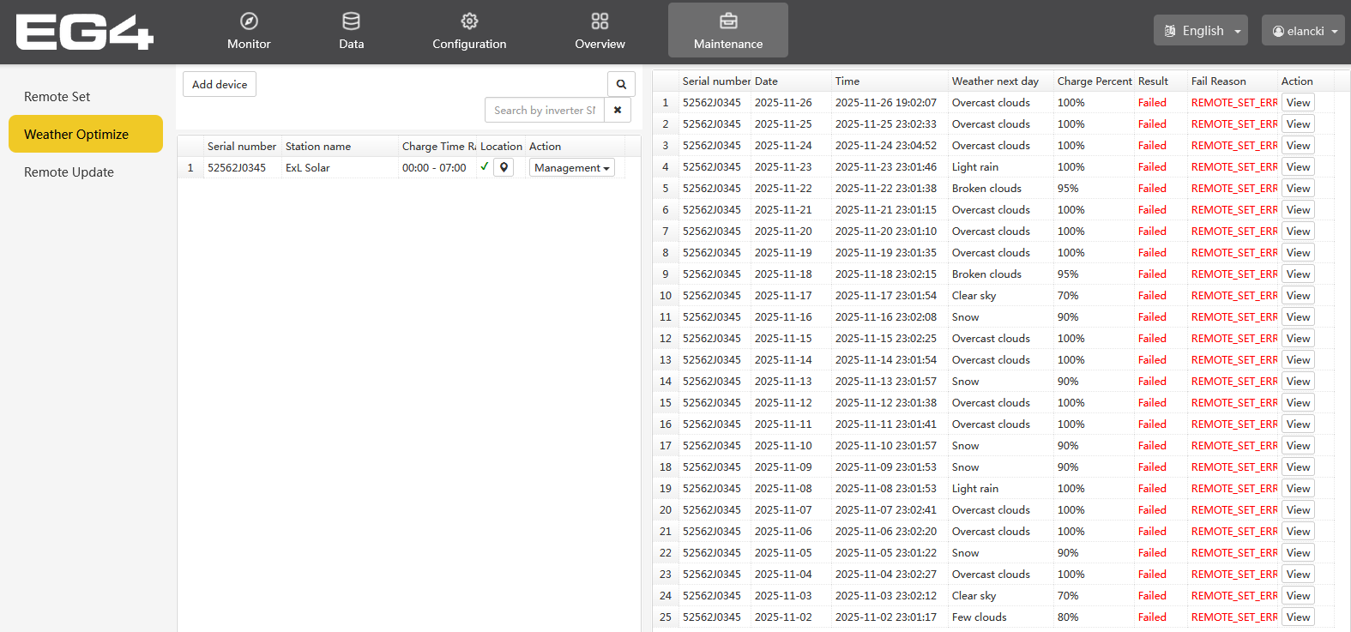View the 2025-11-26 failed record
Viewport: 1351px width, 632px height.
pyautogui.click(x=1297, y=103)
